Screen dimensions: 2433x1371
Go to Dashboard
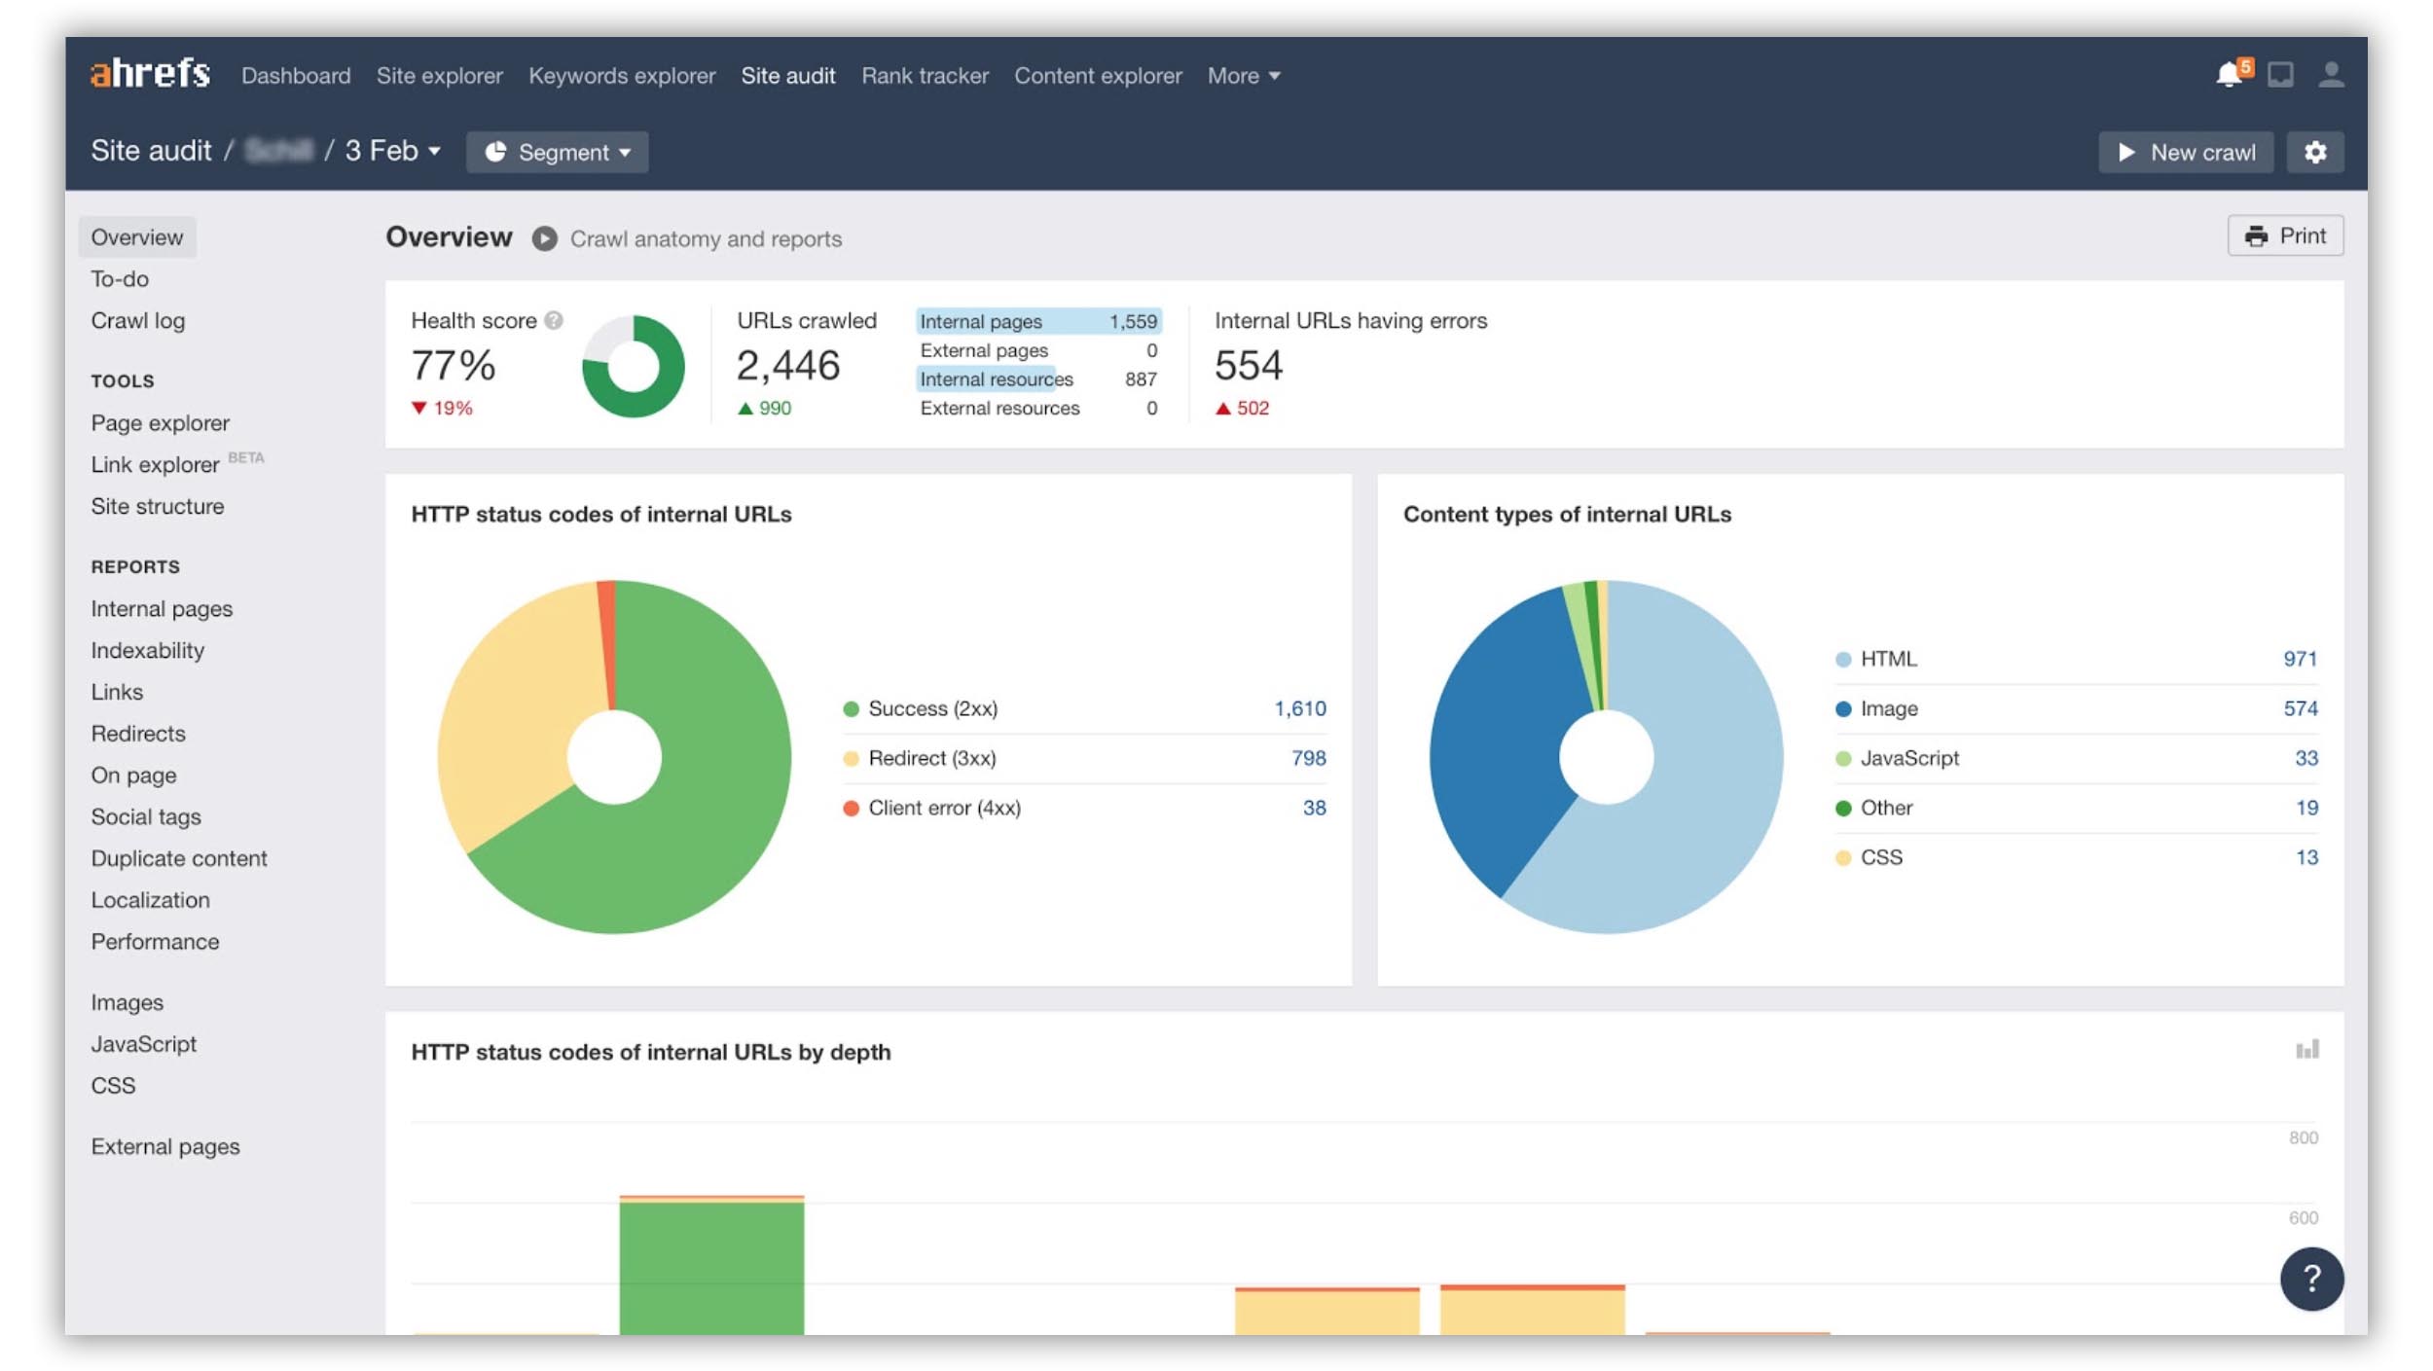pos(296,75)
